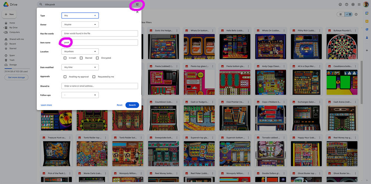The height and width of the screenshot is (184, 371).
Task: Open the Type dropdown showing Any
Action: tap(80, 15)
